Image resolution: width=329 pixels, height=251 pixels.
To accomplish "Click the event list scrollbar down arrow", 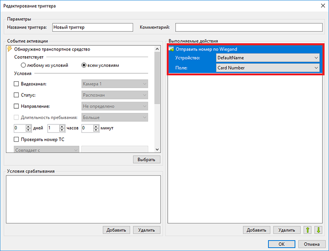I will [157, 150].
